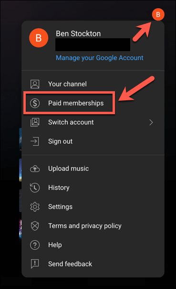Screen dimensions: 176x289
Task: Click the Help question mark icon
Action: [35, 245]
